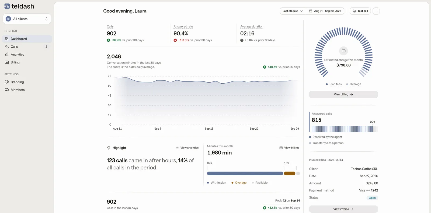Click the Analytics bar chart icon
The width and height of the screenshot is (431, 213).
point(7,54)
